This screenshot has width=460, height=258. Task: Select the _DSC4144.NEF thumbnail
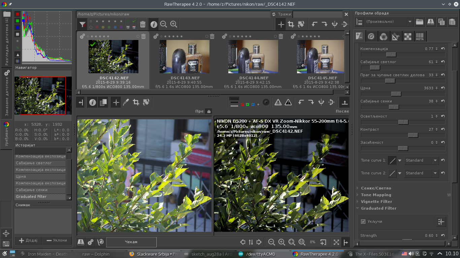253,56
